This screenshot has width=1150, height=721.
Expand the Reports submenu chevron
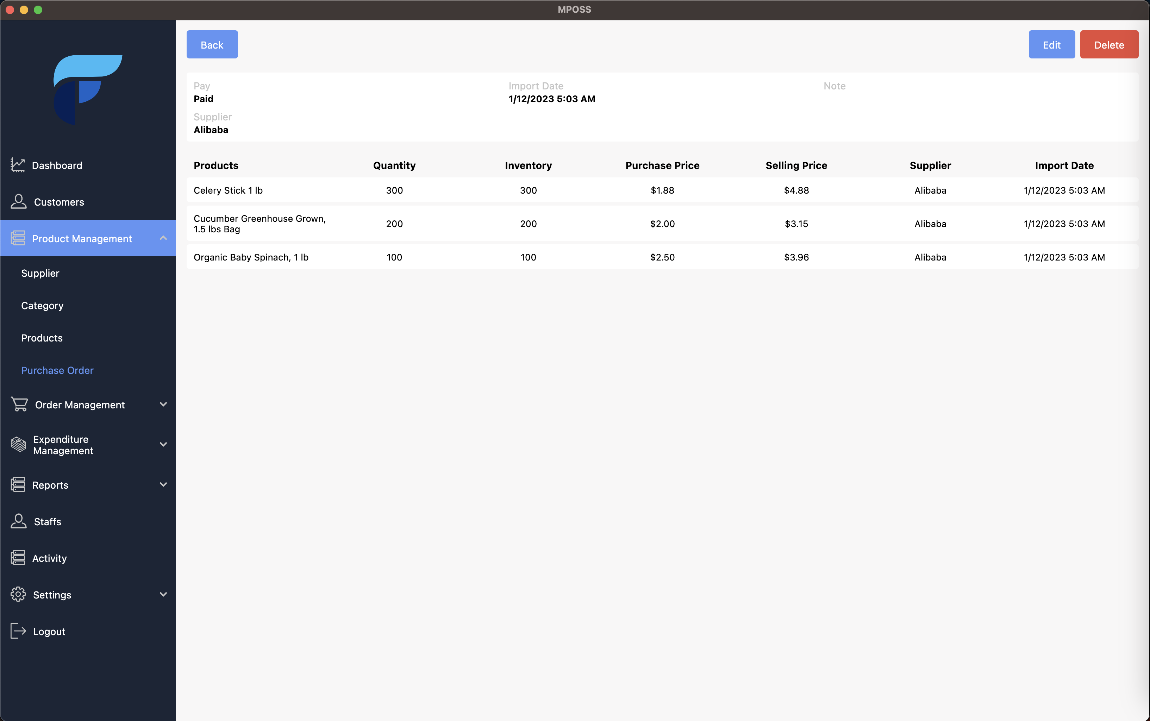pos(163,484)
